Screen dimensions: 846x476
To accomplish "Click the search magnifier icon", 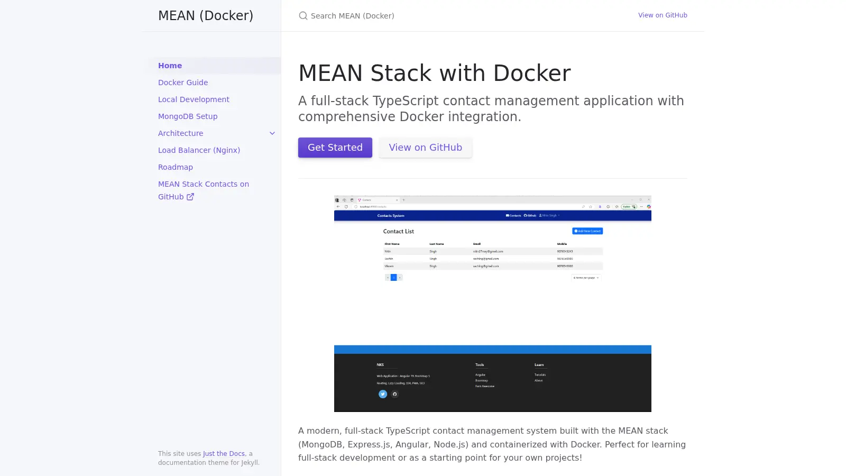I will point(303,16).
